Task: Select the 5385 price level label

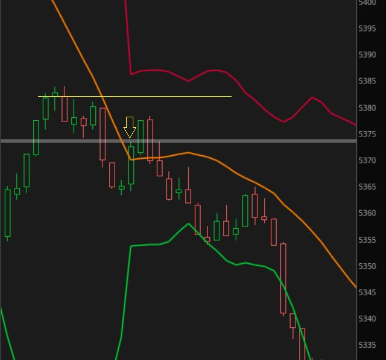Action: [367, 81]
